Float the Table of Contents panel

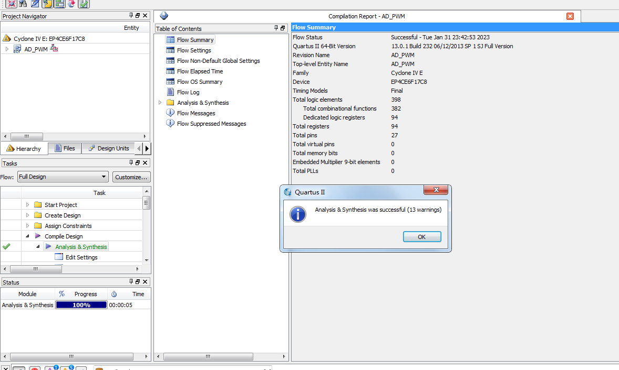pyautogui.click(x=283, y=28)
